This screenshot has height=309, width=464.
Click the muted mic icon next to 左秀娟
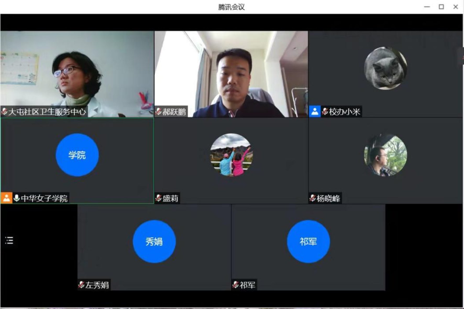pyautogui.click(x=81, y=285)
